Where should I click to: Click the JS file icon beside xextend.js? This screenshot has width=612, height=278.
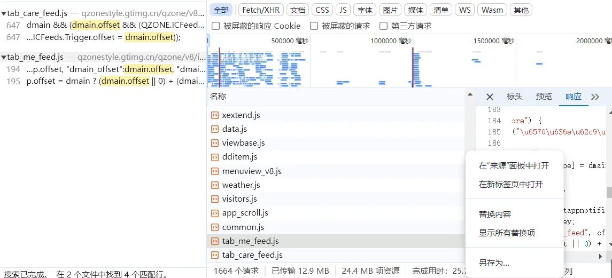[x=214, y=115]
